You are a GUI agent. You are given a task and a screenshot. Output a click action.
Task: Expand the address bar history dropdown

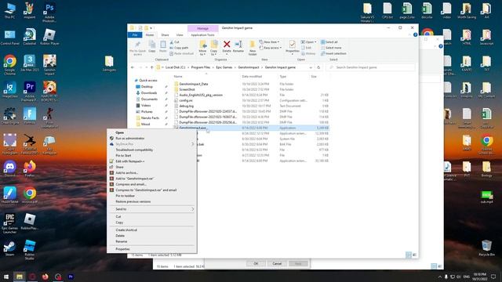click(311, 67)
